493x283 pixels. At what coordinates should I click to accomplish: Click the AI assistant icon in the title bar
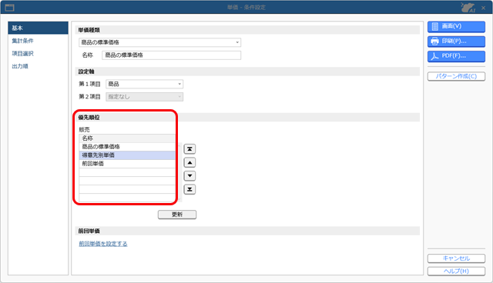click(468, 7)
